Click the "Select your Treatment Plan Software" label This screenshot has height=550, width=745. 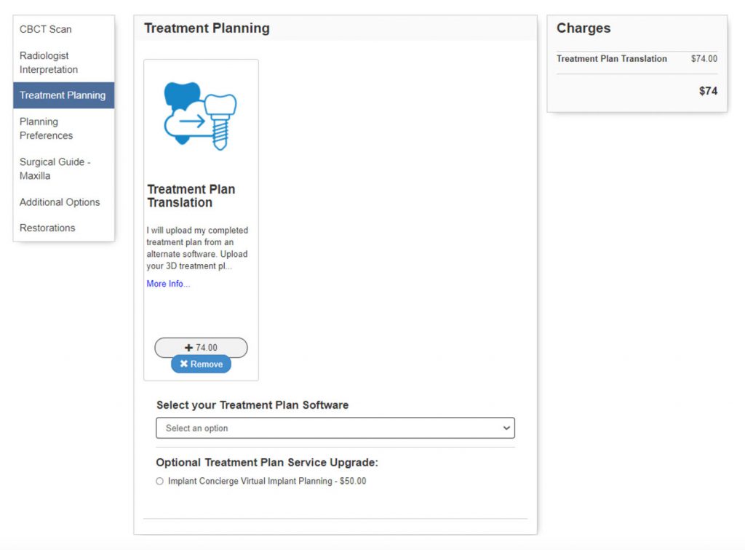pyautogui.click(x=252, y=405)
